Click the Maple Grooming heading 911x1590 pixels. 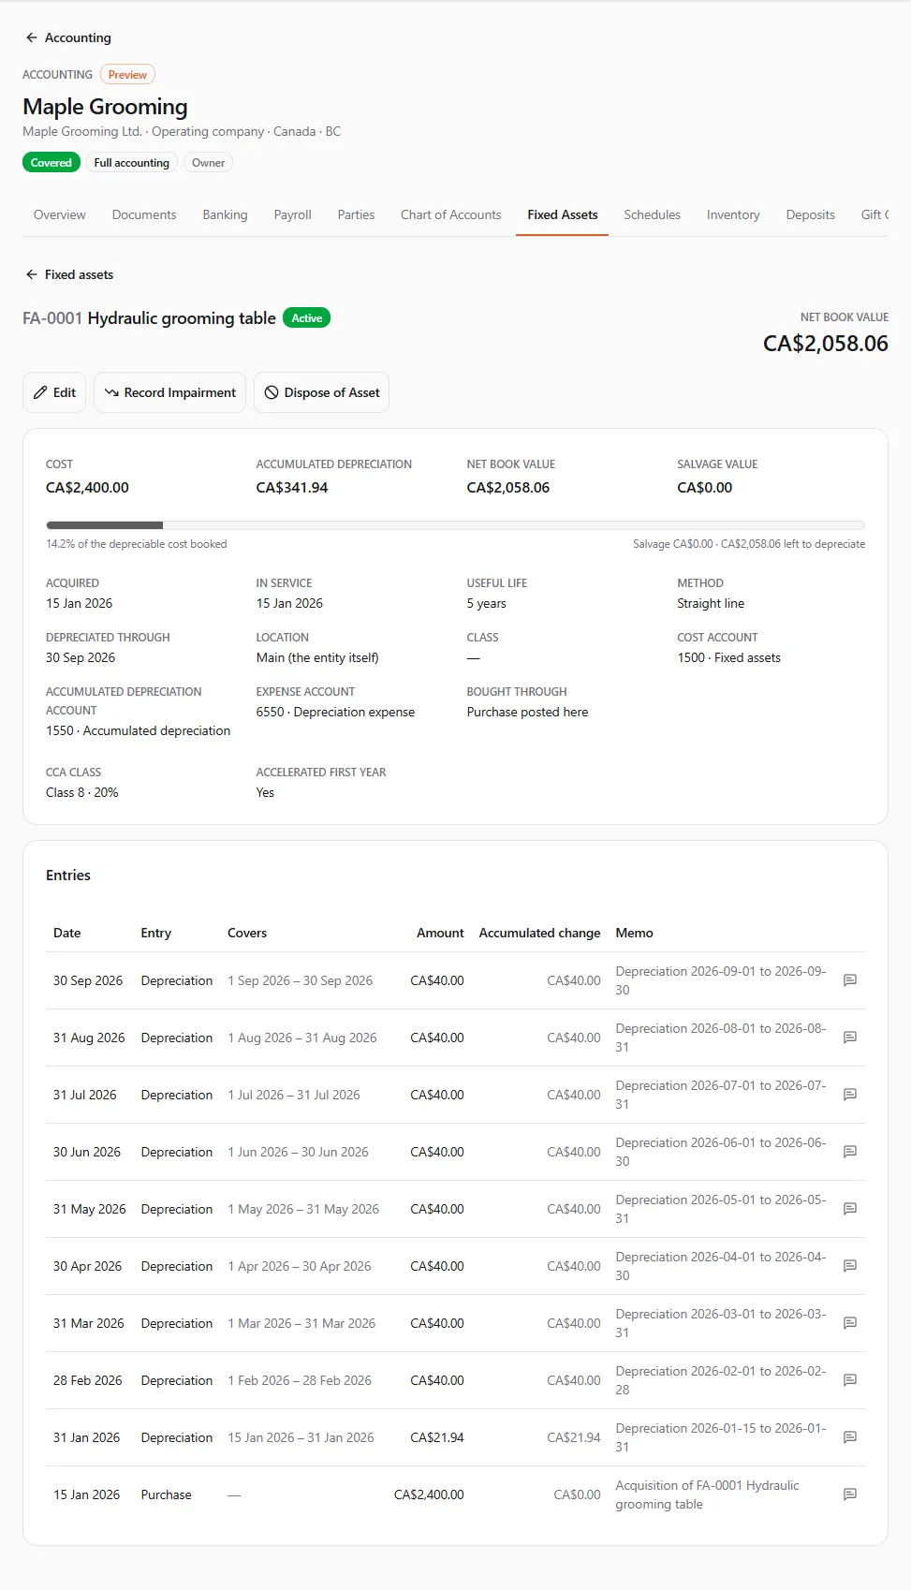pos(105,107)
